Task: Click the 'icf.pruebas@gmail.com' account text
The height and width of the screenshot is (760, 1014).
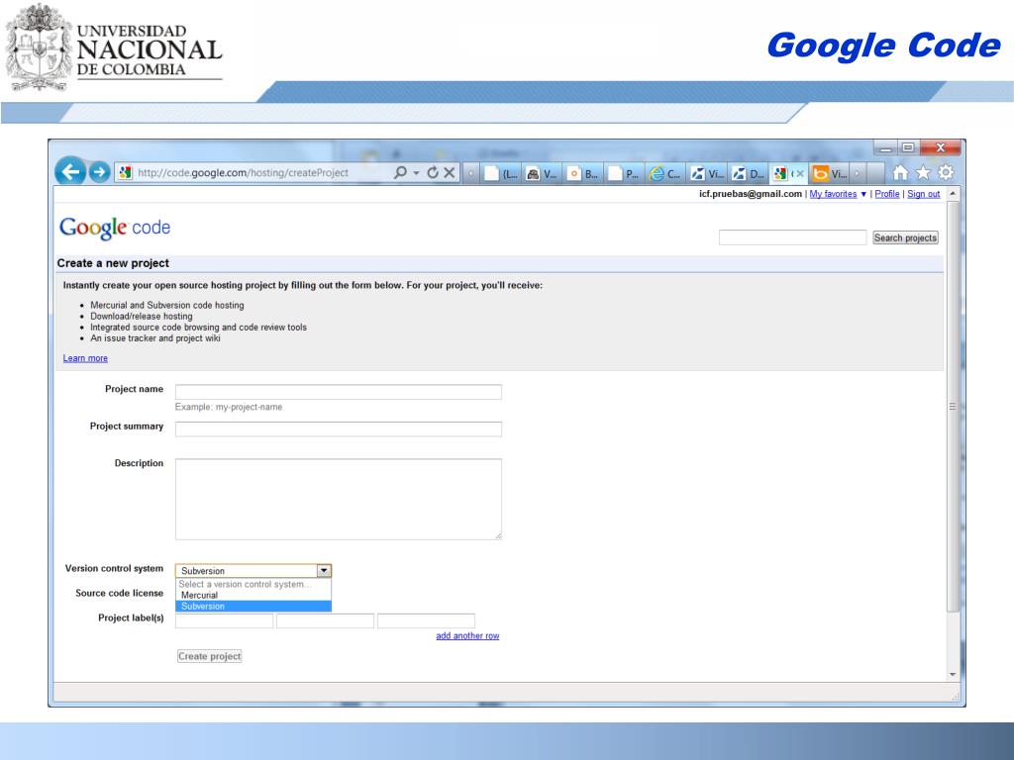Action: (x=751, y=194)
